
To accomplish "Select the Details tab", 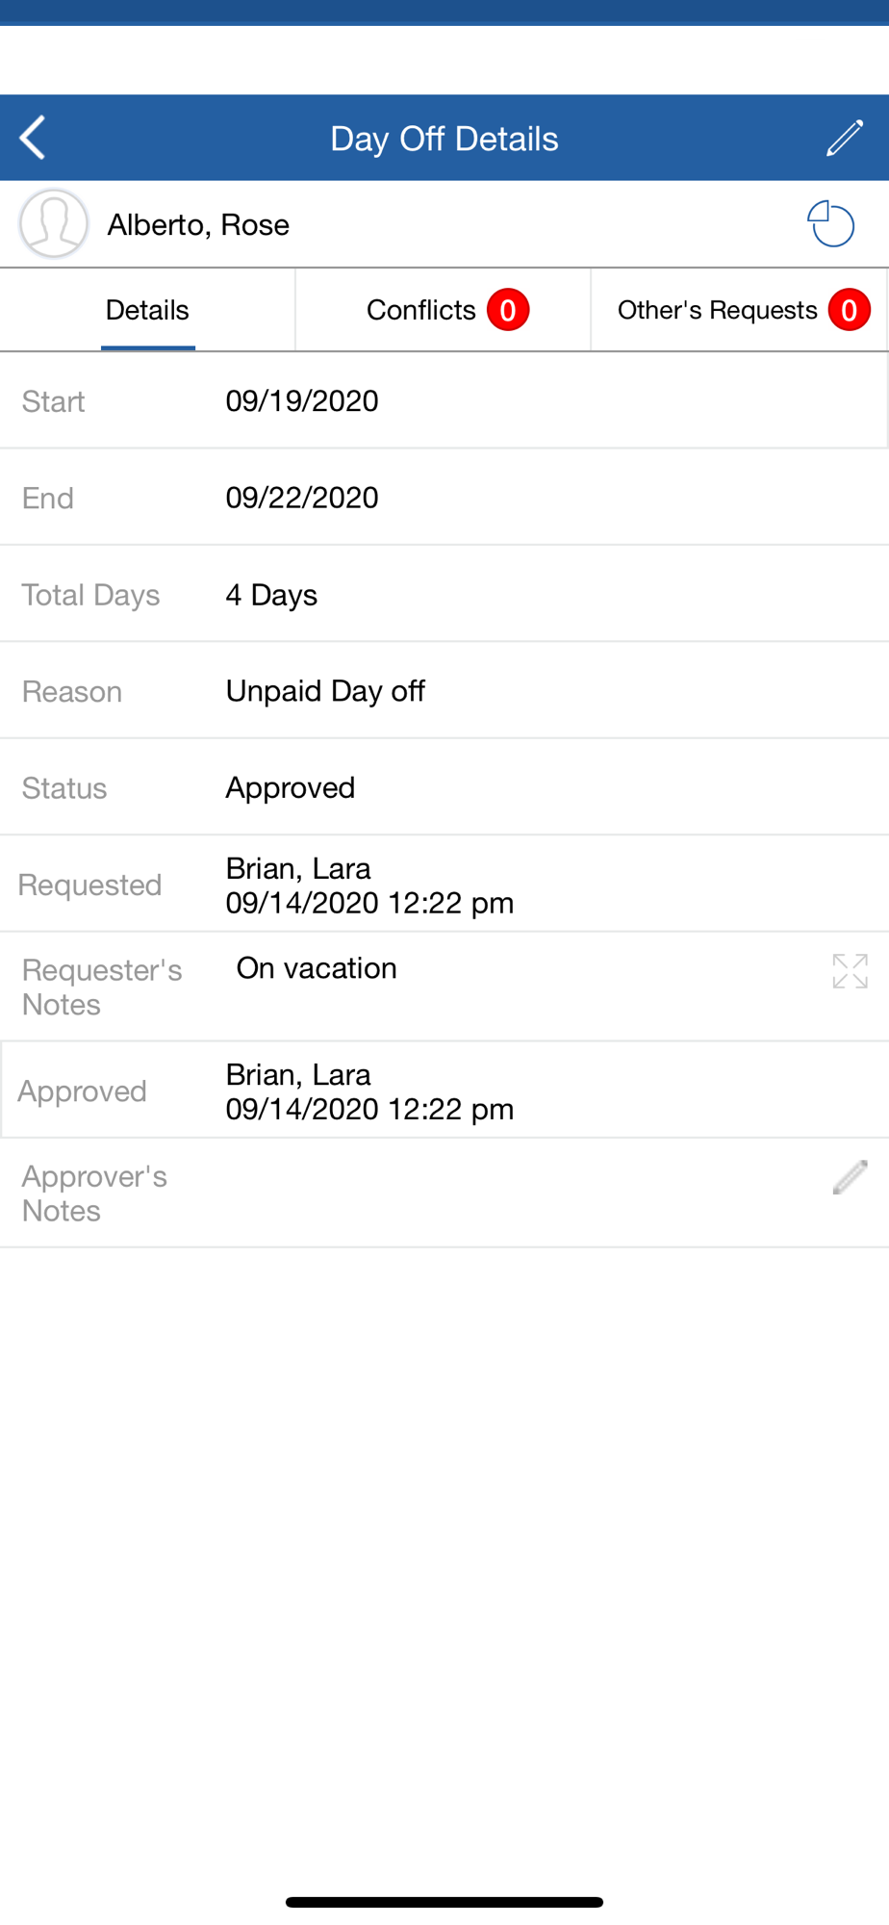I will (147, 310).
